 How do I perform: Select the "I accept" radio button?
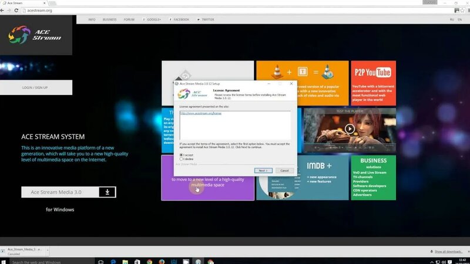pos(181,155)
